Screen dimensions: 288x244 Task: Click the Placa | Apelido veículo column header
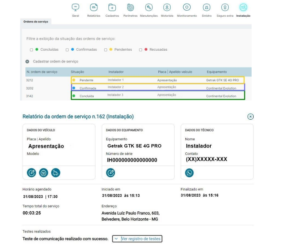[175, 72]
